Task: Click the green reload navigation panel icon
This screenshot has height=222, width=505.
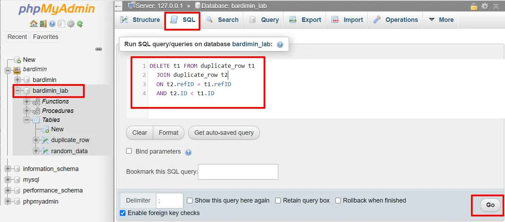Action: (80, 24)
